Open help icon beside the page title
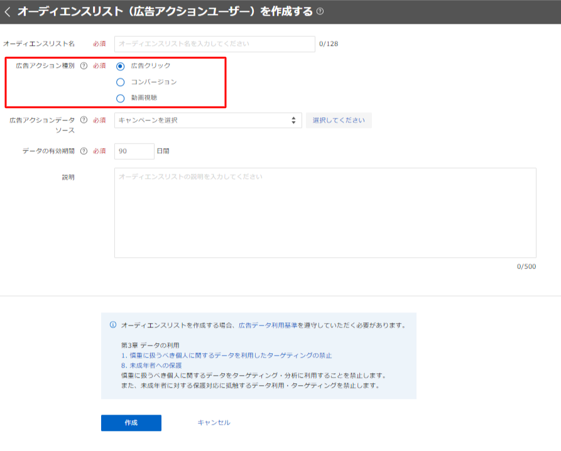The width and height of the screenshot is (561, 451). pyautogui.click(x=320, y=11)
